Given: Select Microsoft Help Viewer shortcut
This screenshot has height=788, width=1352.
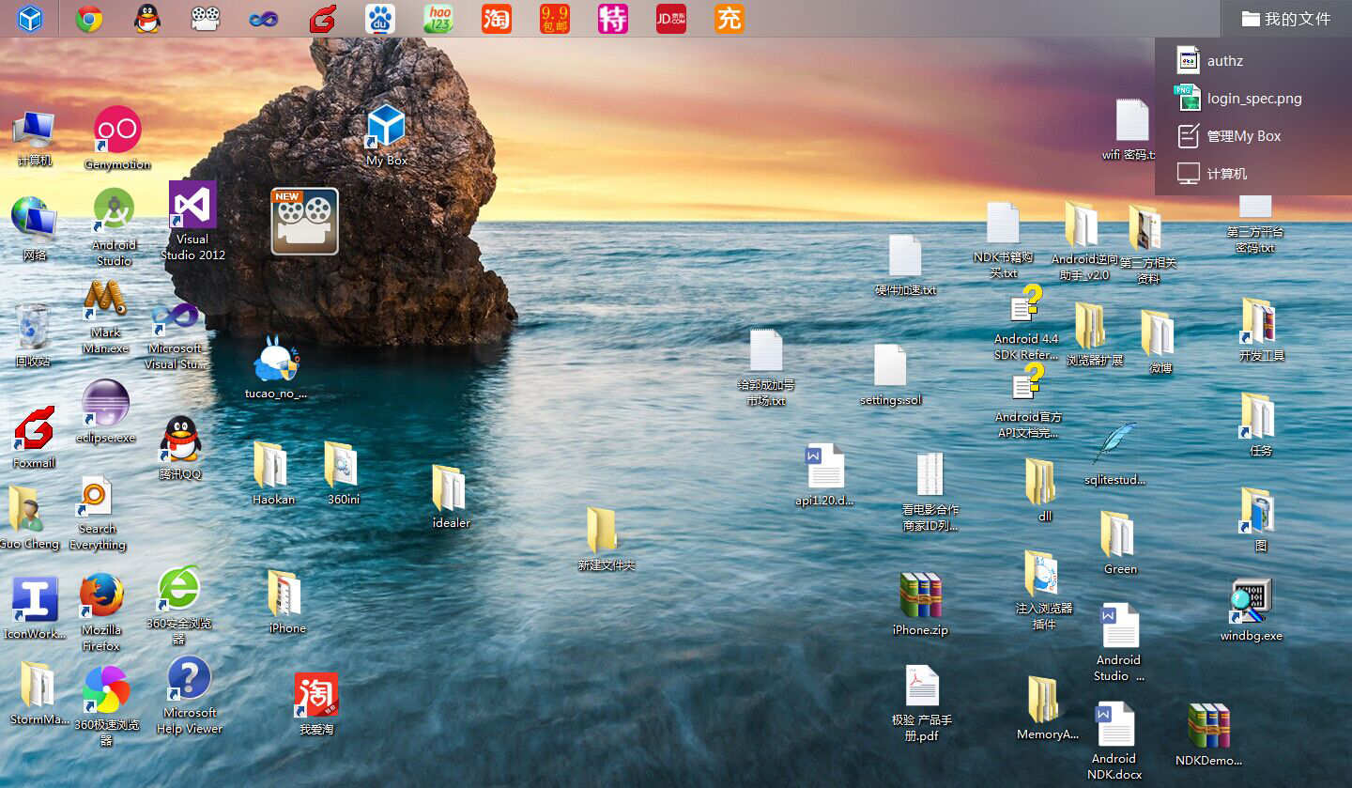Looking at the screenshot, I should pos(190,695).
